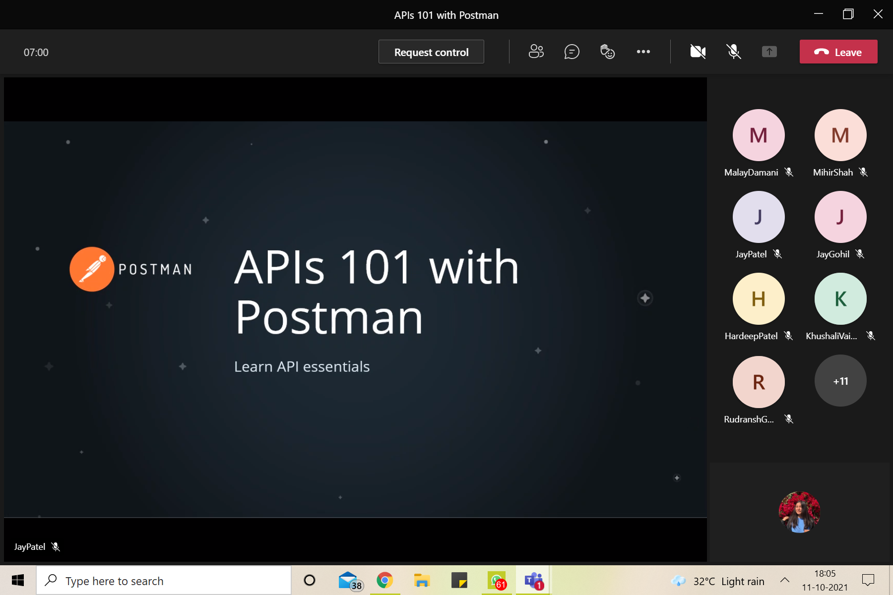This screenshot has height=595, width=893.
Task: Click the share content icon
Action: pos(769,52)
